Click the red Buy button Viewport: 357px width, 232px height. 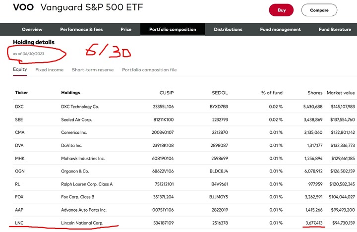coord(281,10)
